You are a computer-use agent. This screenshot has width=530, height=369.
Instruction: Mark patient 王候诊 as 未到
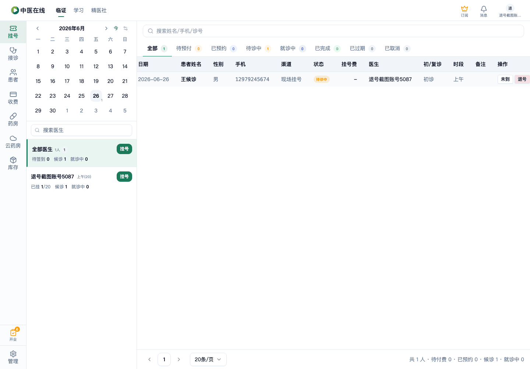[x=505, y=79]
